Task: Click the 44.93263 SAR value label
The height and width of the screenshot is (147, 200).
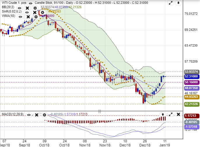Action: pos(191,97)
